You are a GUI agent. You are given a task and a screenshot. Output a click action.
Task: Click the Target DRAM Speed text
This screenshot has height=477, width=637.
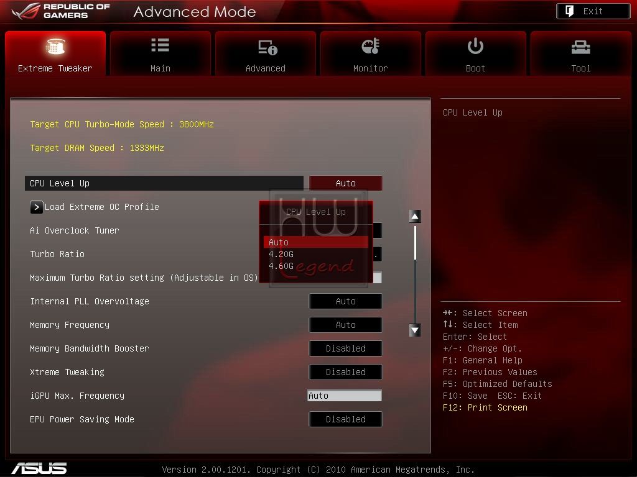97,148
